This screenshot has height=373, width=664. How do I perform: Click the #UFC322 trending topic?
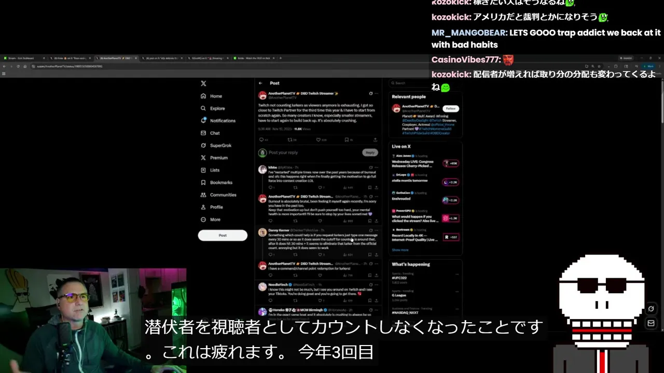(x=399, y=278)
